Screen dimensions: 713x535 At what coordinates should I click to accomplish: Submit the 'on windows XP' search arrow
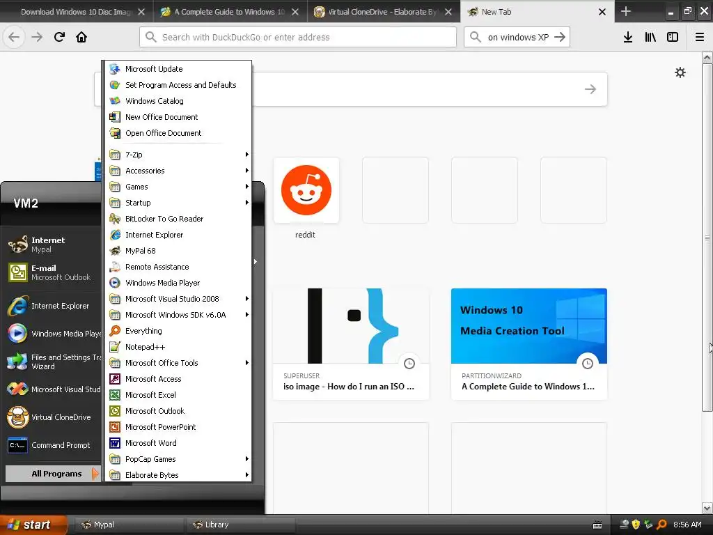561,37
